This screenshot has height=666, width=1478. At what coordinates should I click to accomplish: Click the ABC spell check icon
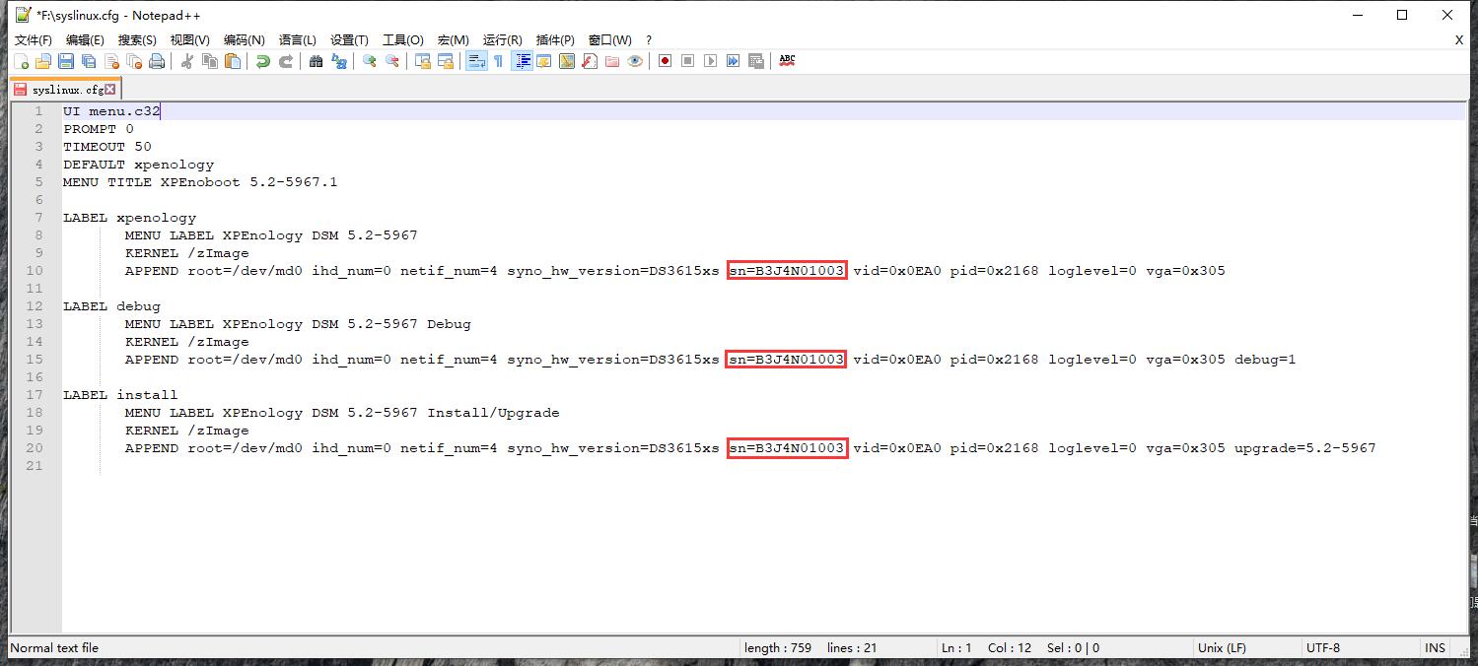787,61
